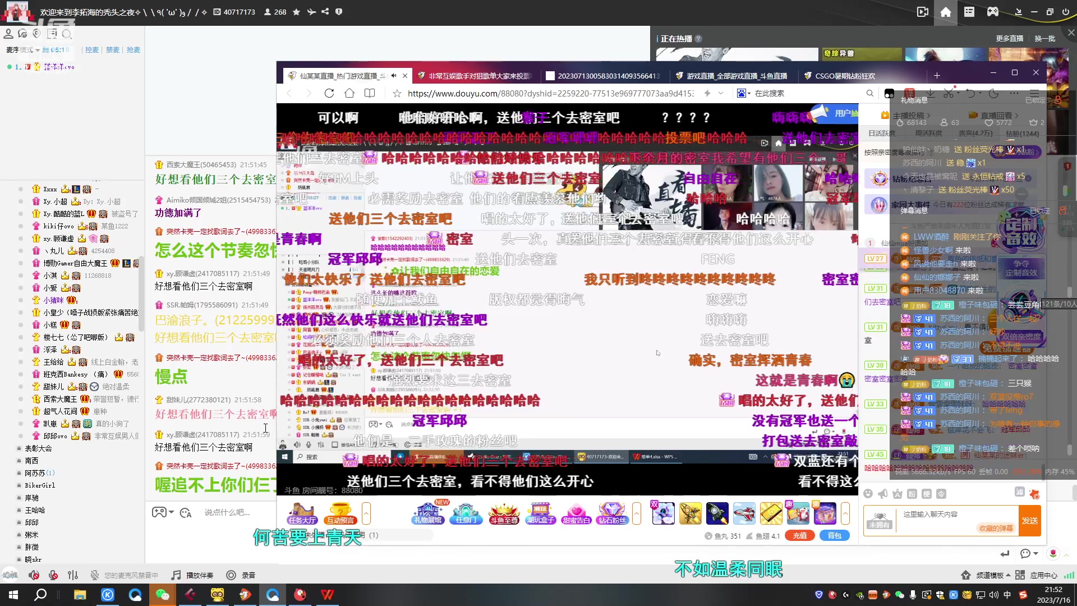Image resolution: width=1077 pixels, height=606 pixels.
Task: Select the 王哈哈 channel
Action: pos(35,510)
